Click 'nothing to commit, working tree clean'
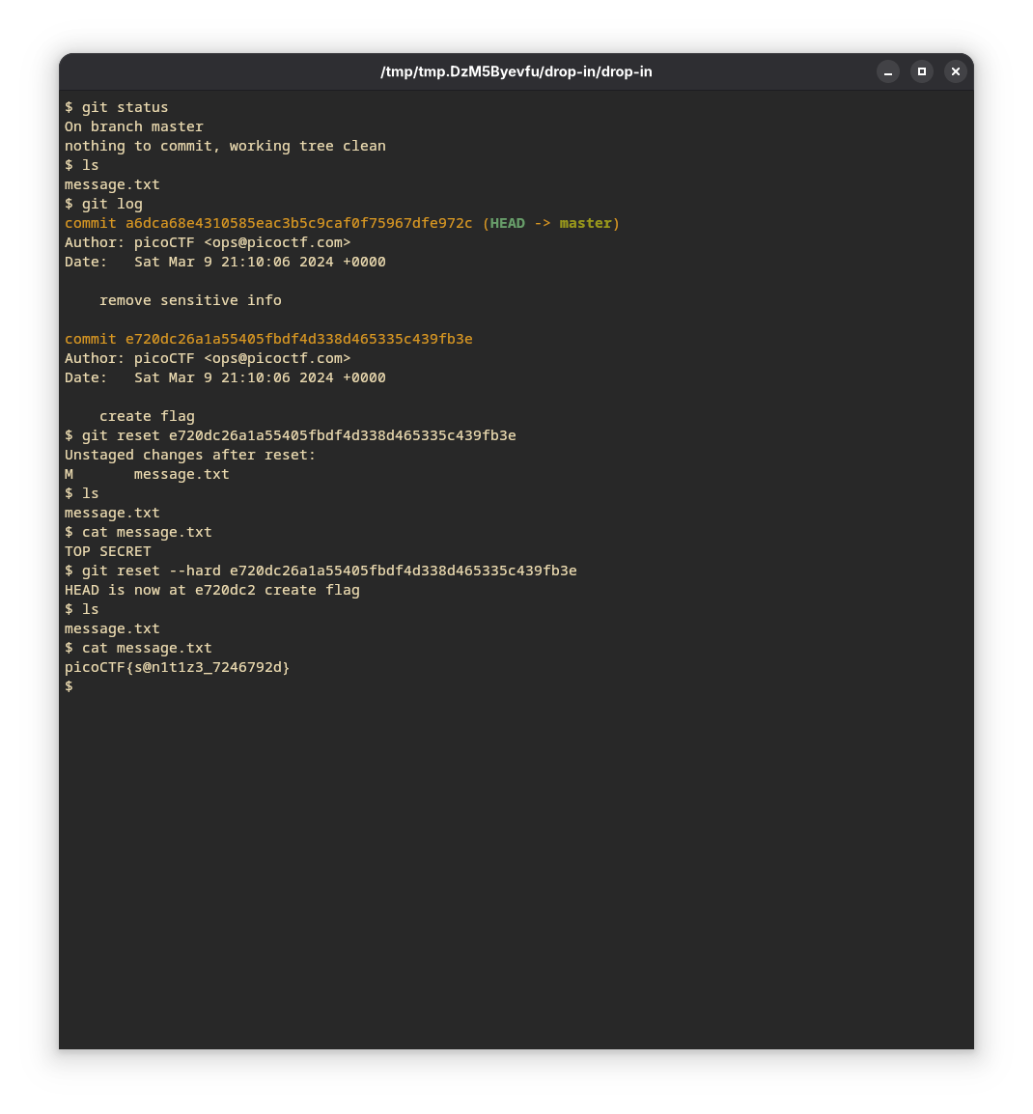 click(225, 146)
